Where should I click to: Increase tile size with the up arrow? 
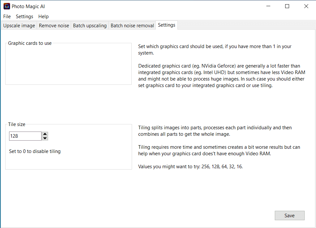45,133
